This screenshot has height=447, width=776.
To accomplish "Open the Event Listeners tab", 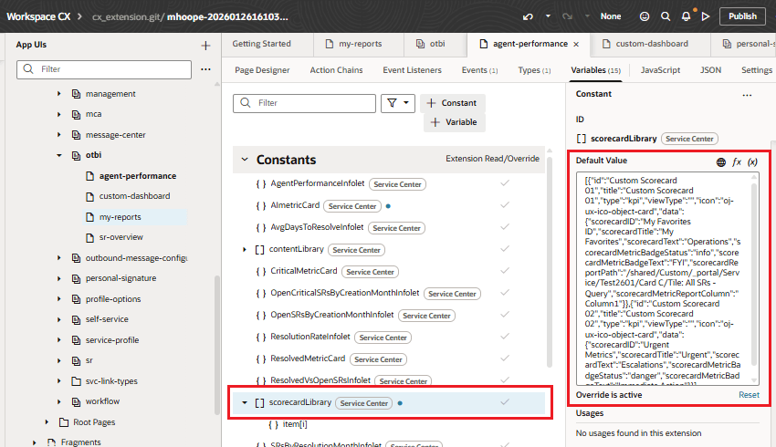I will 413,70.
